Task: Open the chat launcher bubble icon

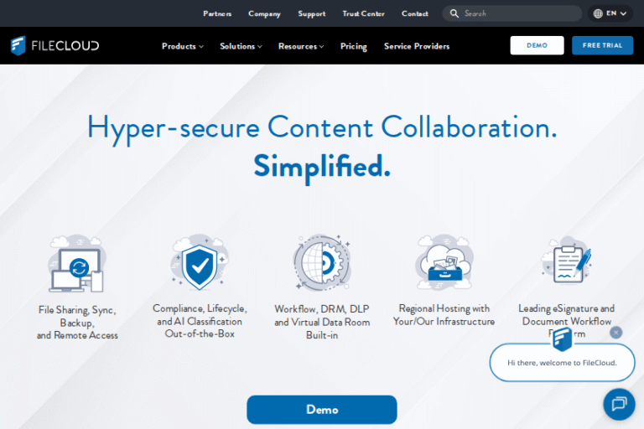Action: (x=619, y=404)
